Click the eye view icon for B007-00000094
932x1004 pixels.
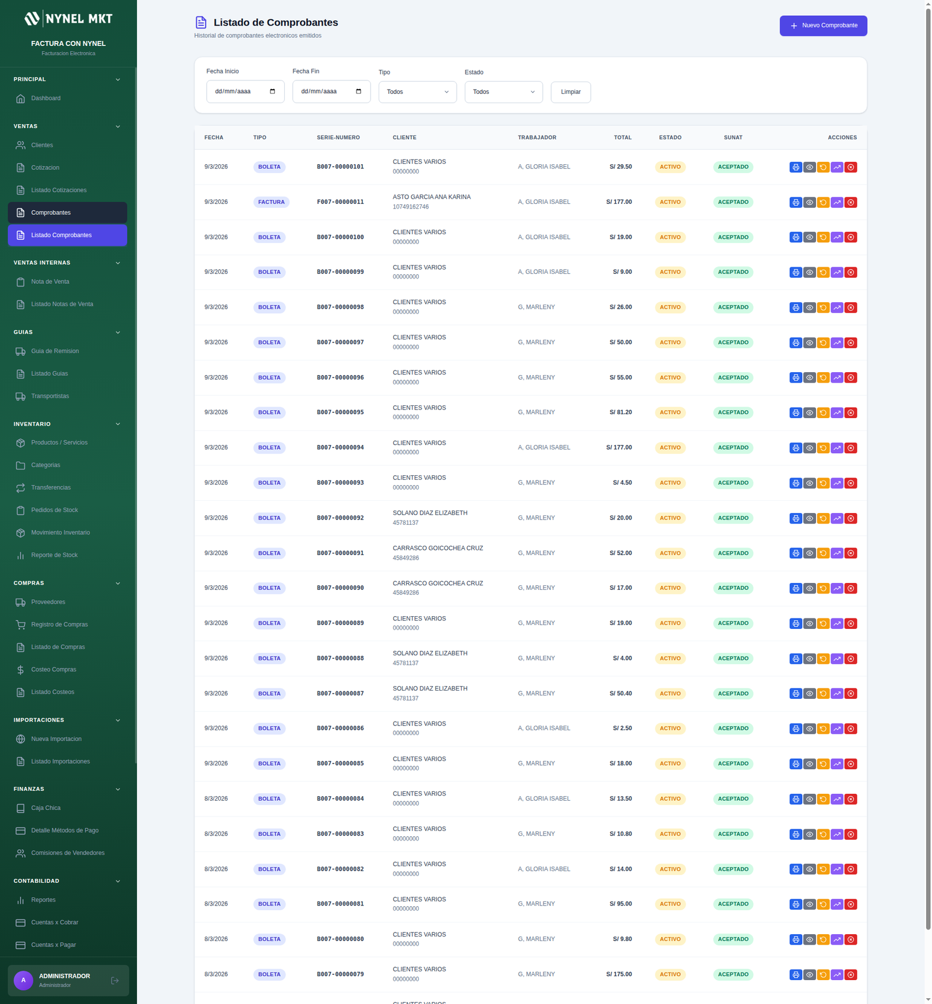click(810, 448)
